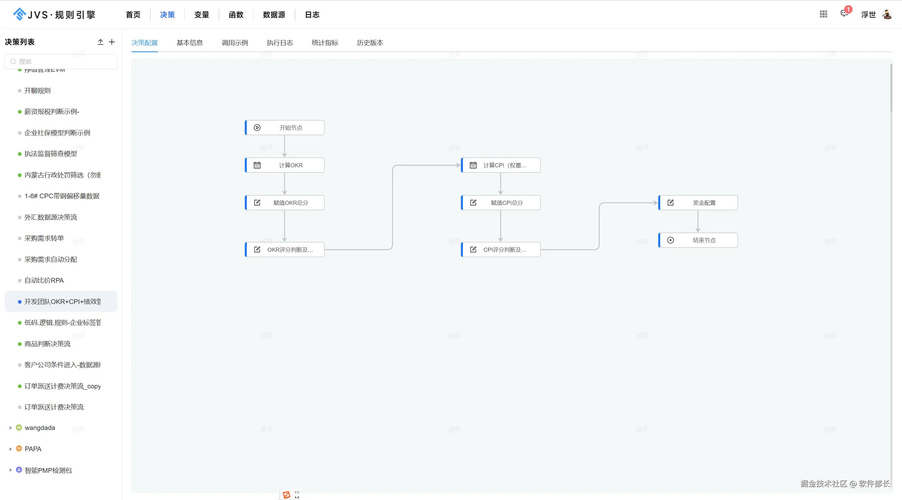Viewport: 902px width, 500px height.
Task: Click the calendar icon on 计算OKR node
Action: click(257, 165)
